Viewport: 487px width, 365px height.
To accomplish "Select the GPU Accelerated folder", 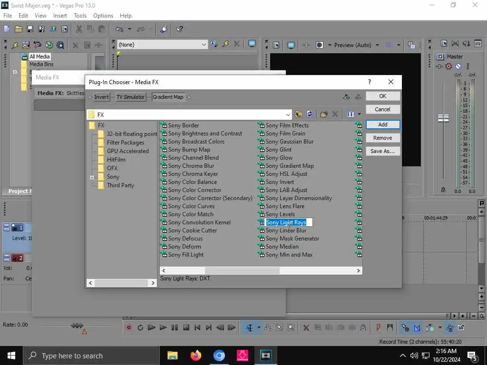I will (127, 151).
